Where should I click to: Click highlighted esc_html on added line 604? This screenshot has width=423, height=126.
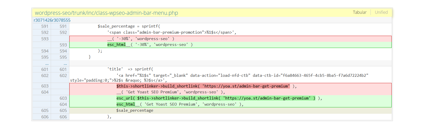click(126, 104)
